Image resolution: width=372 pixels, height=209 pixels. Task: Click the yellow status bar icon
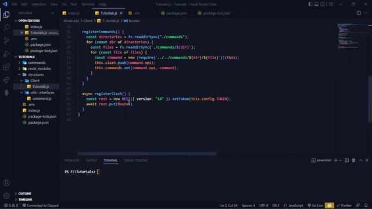tap(330, 206)
